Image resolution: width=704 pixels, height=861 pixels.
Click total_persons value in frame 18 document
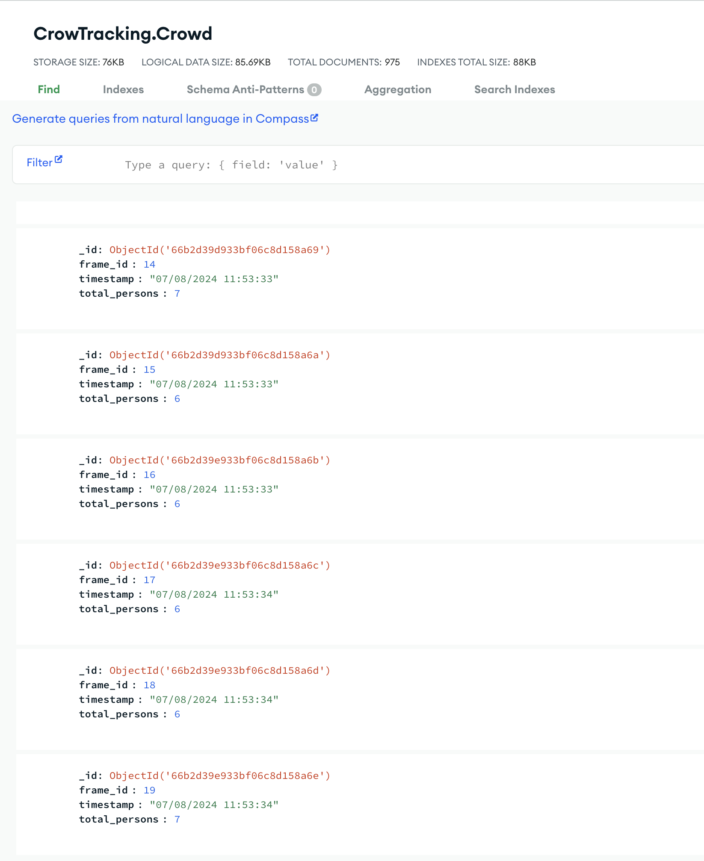177,714
